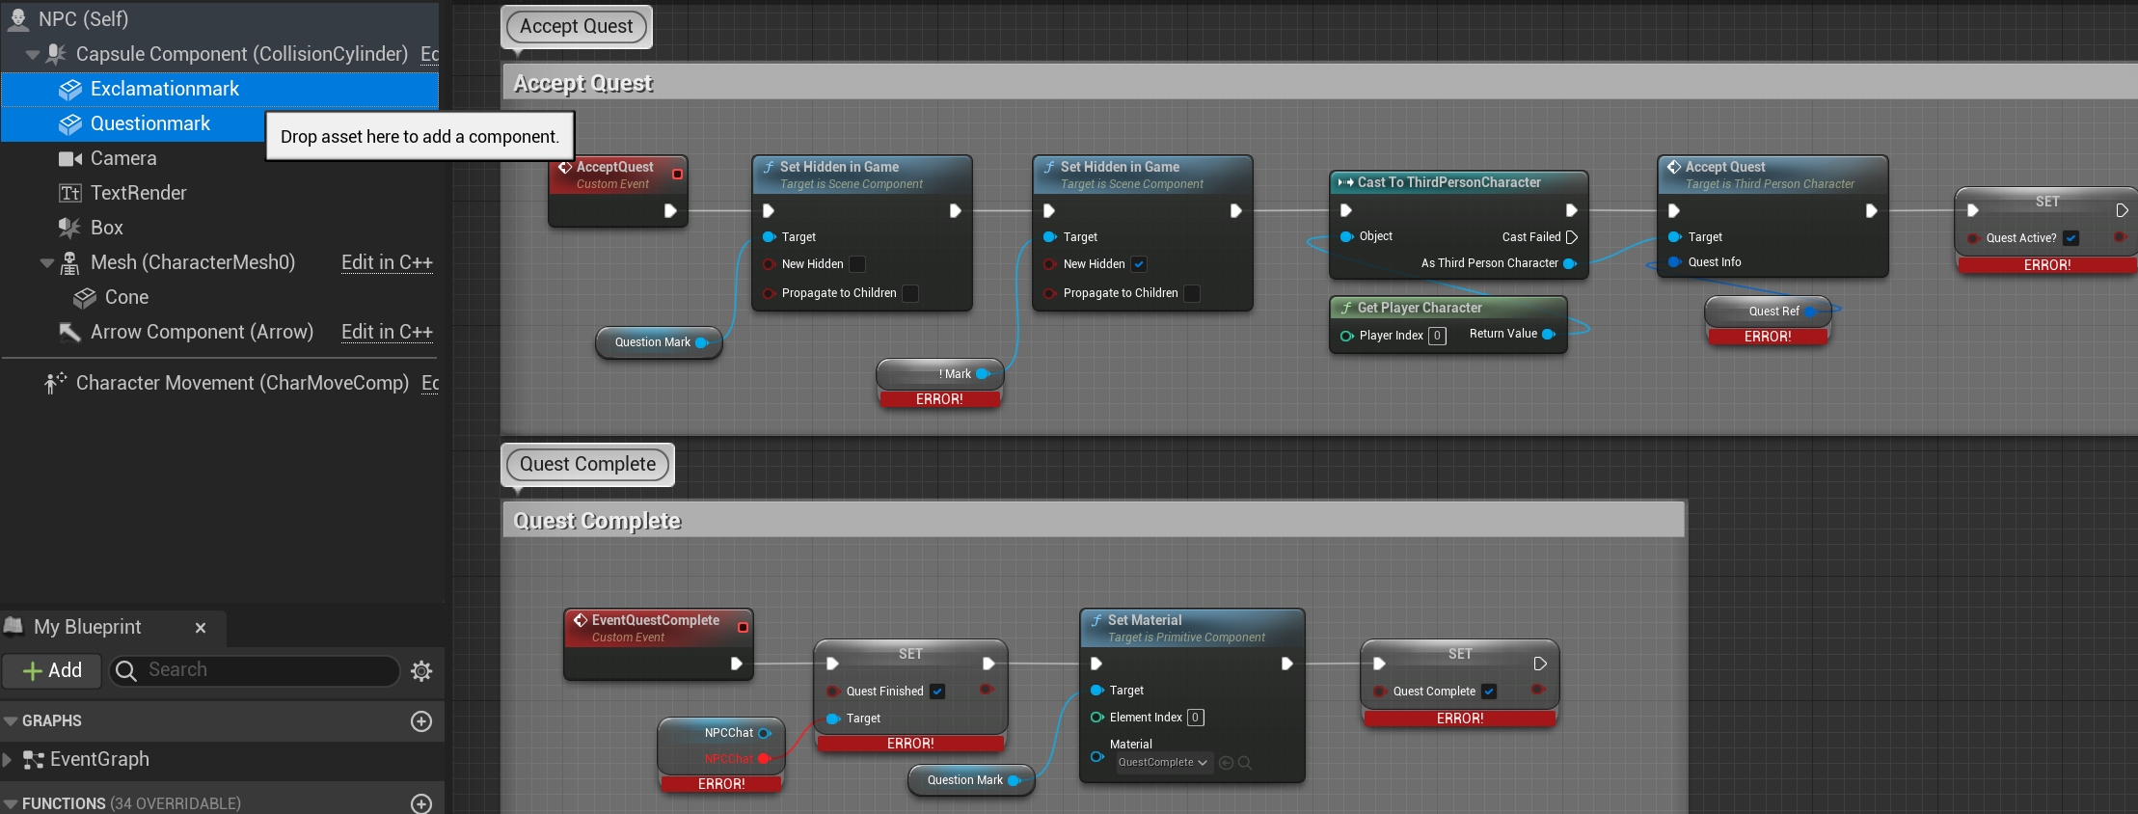Screen dimensions: 2138x814
Task: Click the Object input pin on Cast node
Action: pos(1347,236)
